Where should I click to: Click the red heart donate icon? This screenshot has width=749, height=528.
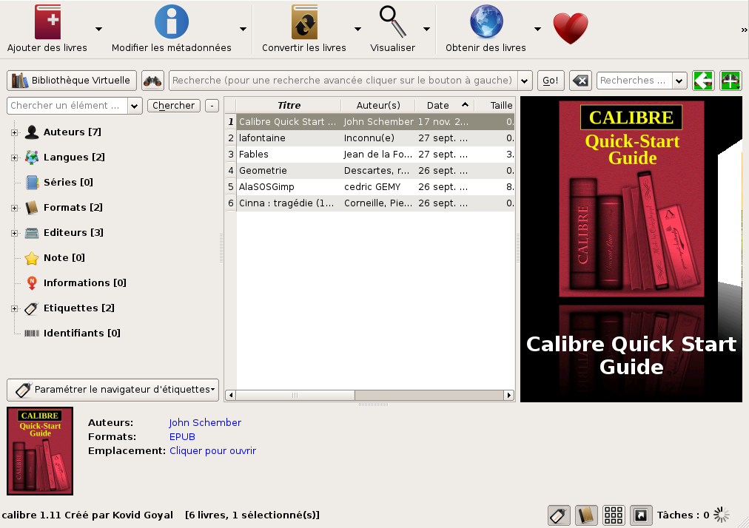tap(571, 28)
